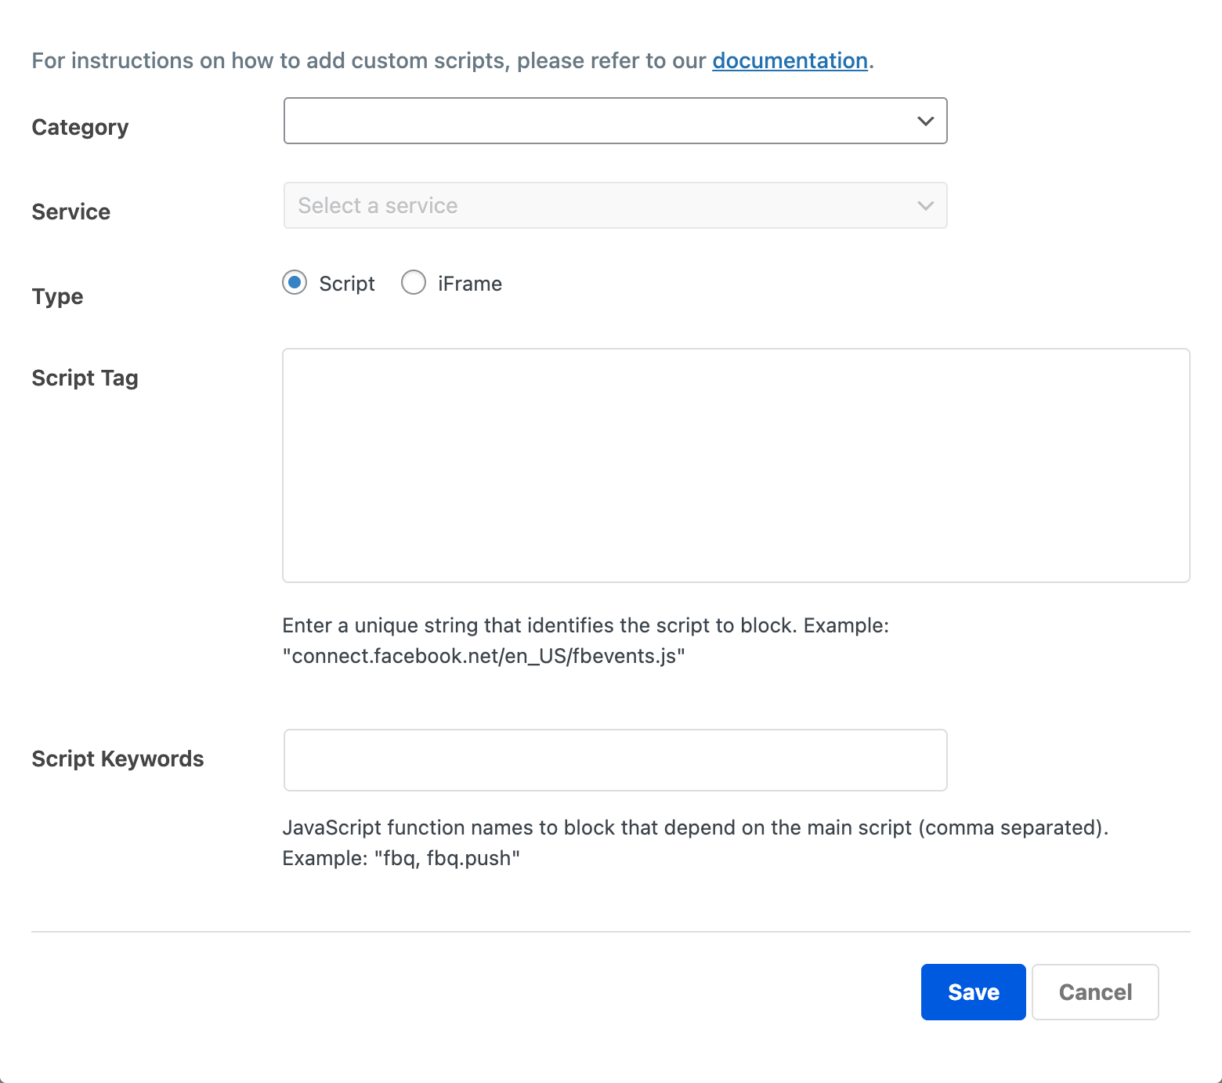Focus the Script Keywords input field
This screenshot has width=1222, height=1083.
pyautogui.click(x=615, y=759)
